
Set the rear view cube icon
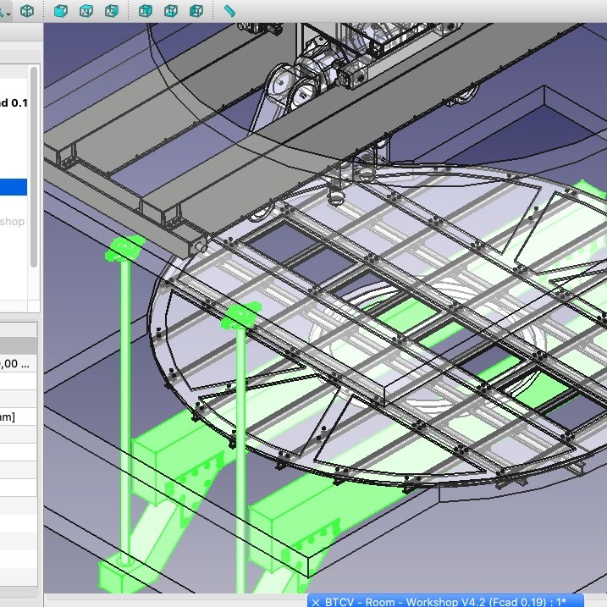(145, 11)
